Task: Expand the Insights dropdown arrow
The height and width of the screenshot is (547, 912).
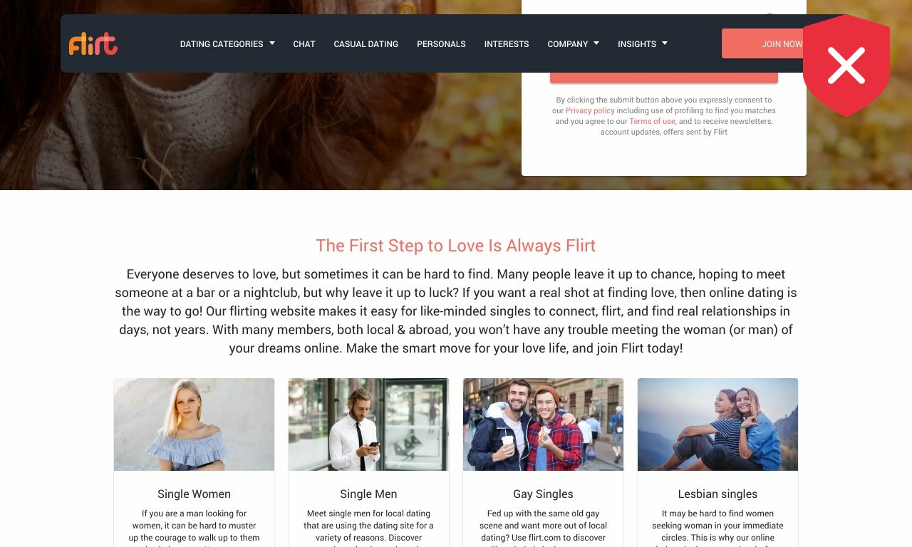Action: pyautogui.click(x=665, y=43)
